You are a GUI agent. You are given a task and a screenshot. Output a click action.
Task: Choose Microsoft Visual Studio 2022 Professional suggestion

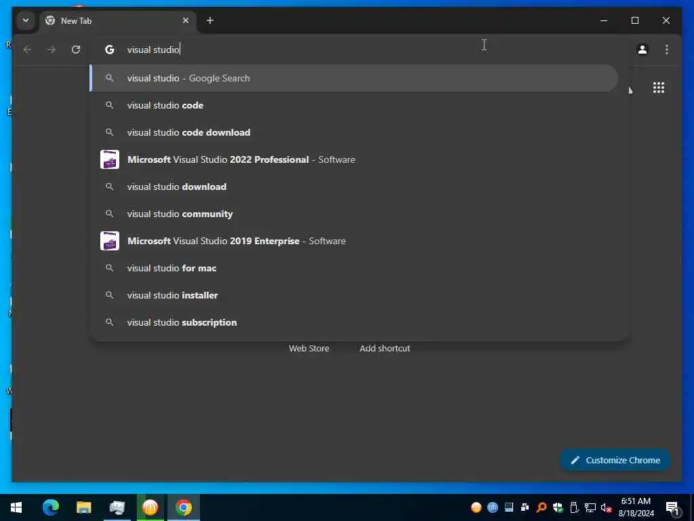tap(354, 159)
